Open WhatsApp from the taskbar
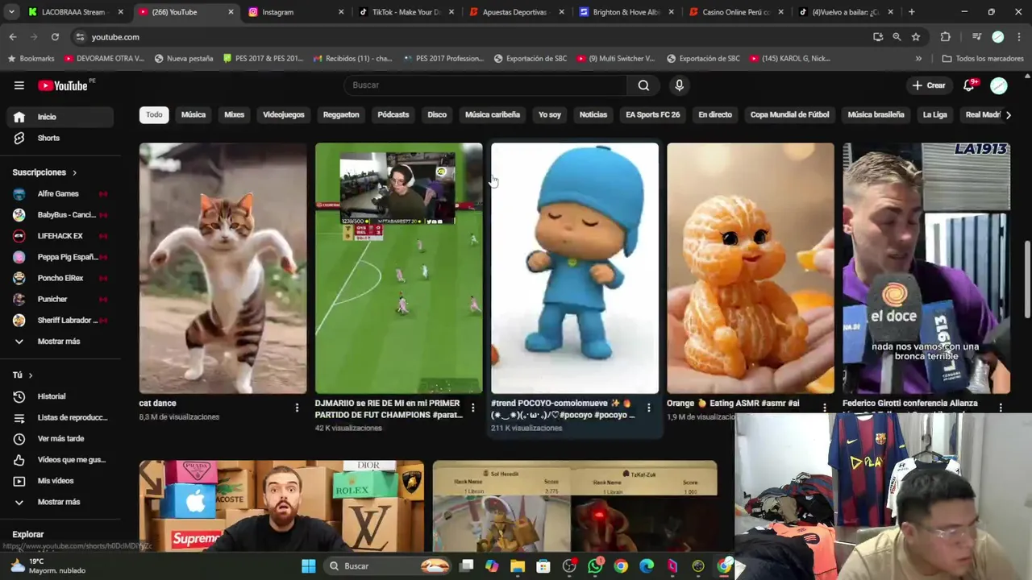The image size is (1032, 580). 595,566
